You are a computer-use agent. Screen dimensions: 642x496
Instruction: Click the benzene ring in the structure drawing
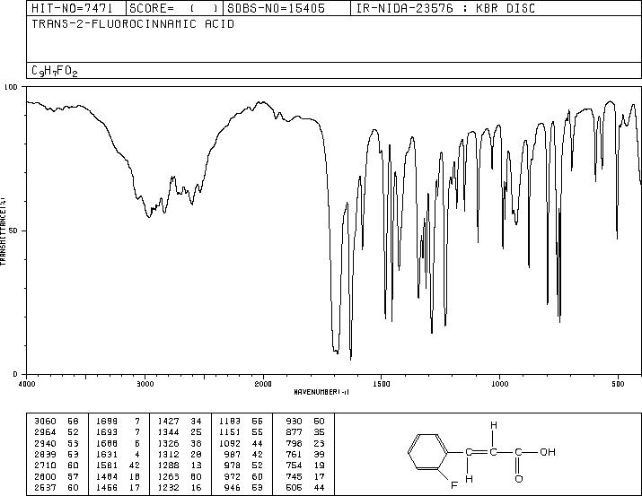[428, 452]
